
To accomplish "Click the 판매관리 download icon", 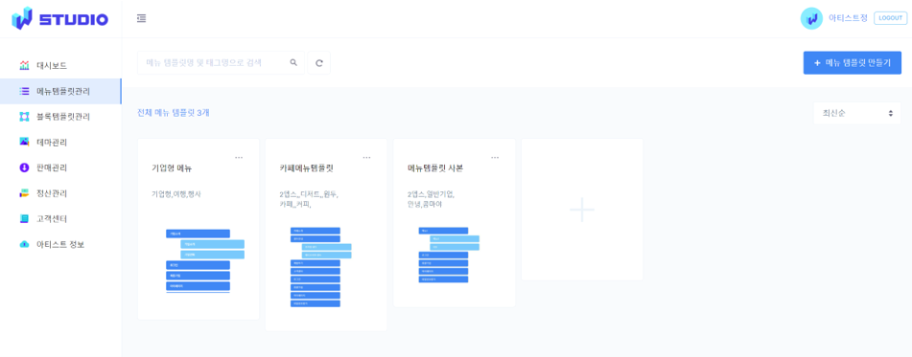I will click(x=24, y=167).
